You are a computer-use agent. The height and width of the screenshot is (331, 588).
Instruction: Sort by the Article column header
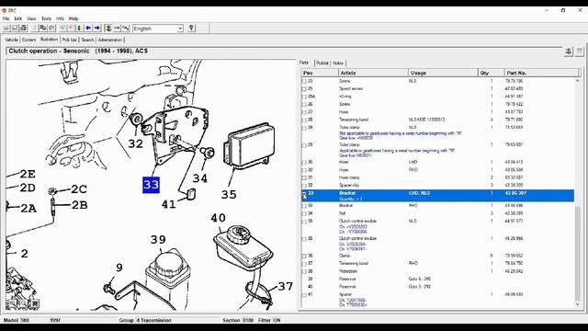pos(373,73)
